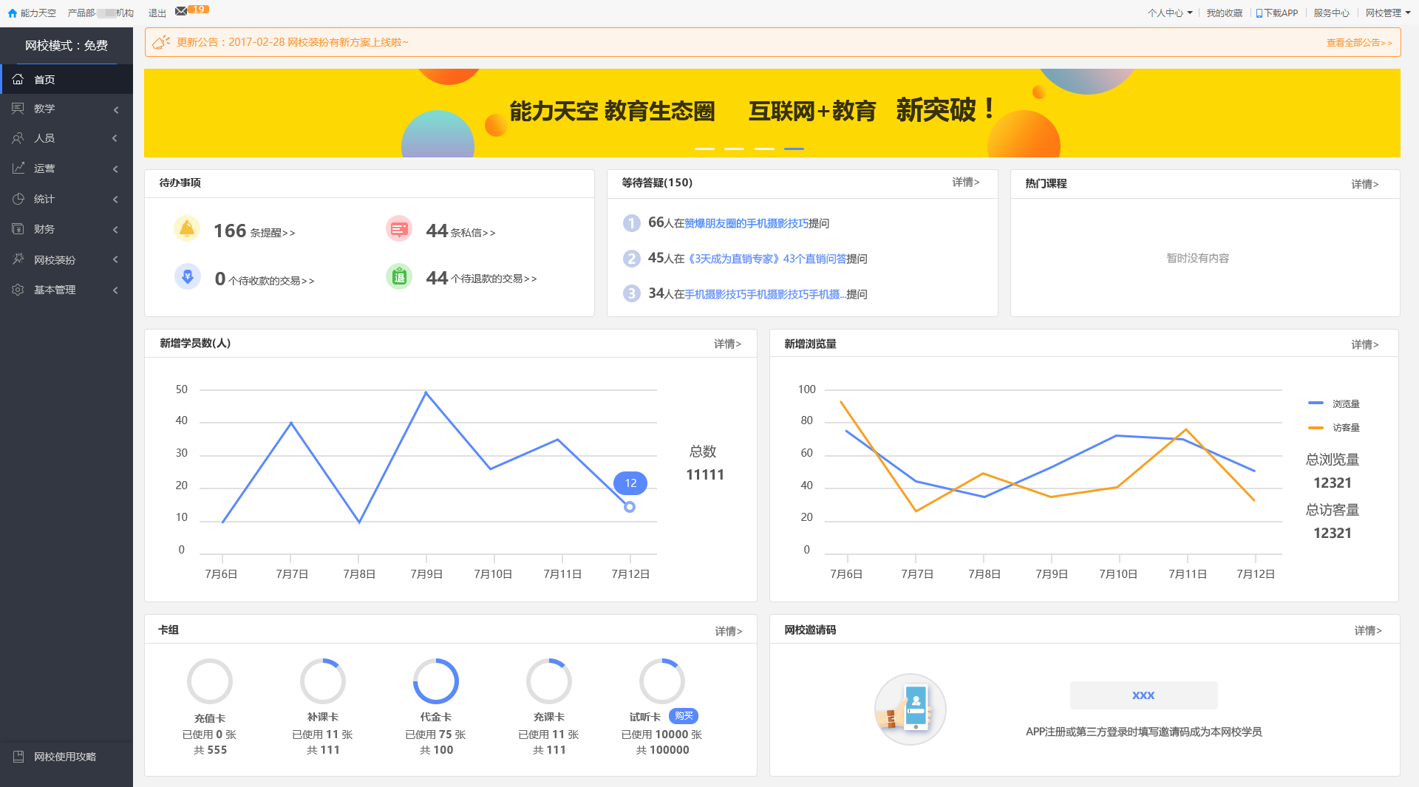
Task: Click the 7月12日 data point on chart
Action: click(630, 507)
